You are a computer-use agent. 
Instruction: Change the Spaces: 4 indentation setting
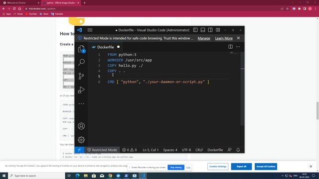(170, 150)
